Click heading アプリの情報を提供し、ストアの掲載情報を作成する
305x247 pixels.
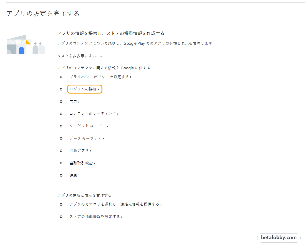click(111, 34)
